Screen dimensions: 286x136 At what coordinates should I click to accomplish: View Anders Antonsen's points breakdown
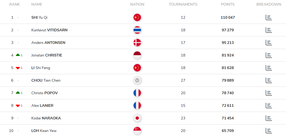pos(269,43)
